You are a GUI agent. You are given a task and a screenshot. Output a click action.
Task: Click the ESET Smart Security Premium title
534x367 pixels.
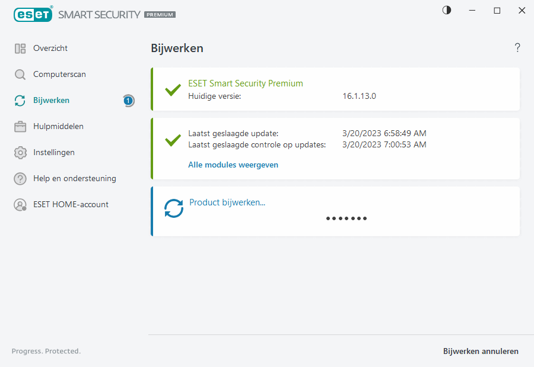[x=246, y=83]
